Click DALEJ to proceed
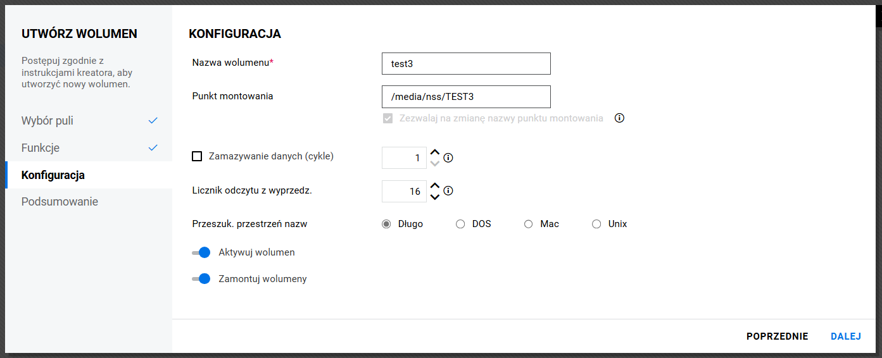Screen dimensions: 882x358 (845, 336)
